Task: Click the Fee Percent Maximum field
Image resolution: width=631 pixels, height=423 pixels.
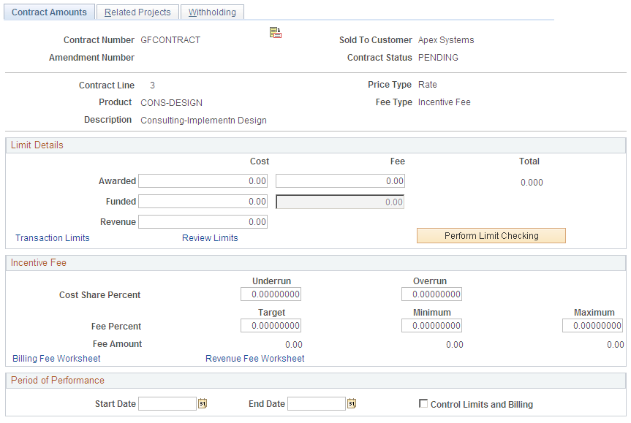Action: [592, 326]
